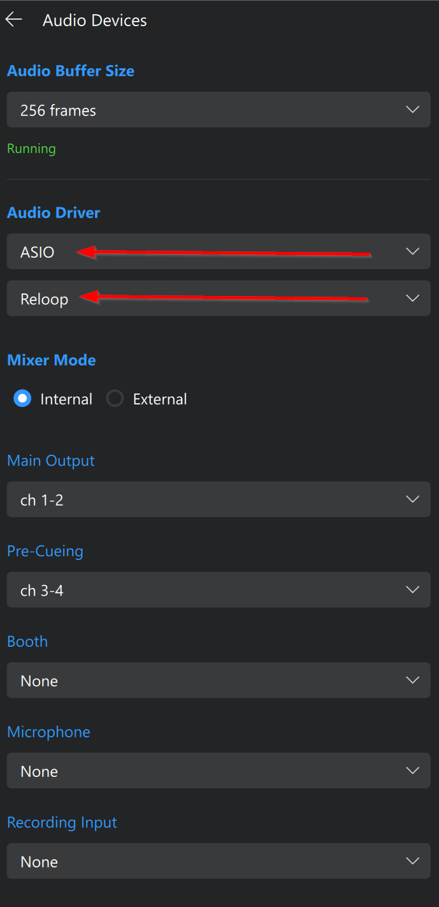
Task: Click chevron arrow of 256 frames box
Action: pos(412,110)
